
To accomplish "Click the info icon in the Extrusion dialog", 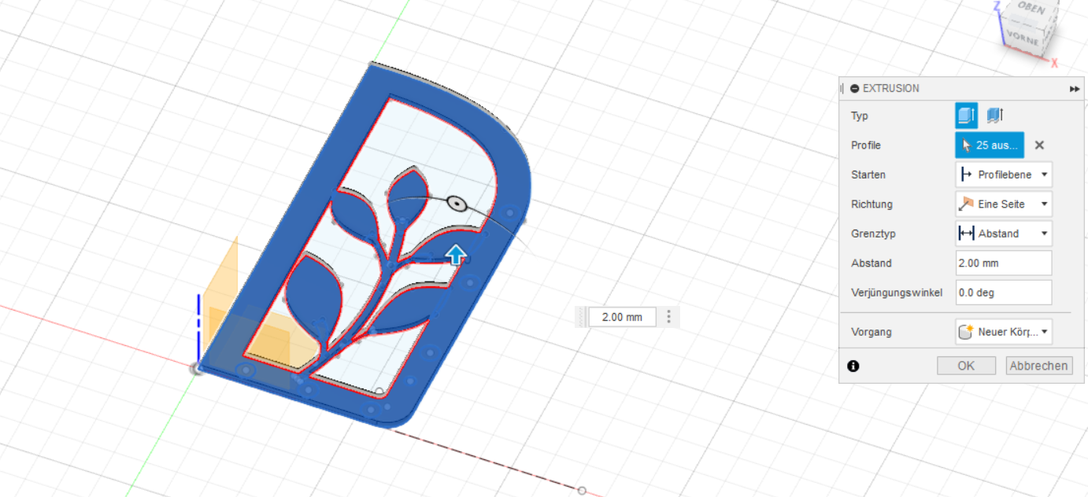I will (x=853, y=366).
